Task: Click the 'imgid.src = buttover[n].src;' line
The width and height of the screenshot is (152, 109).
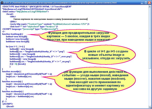Action: 20,86
